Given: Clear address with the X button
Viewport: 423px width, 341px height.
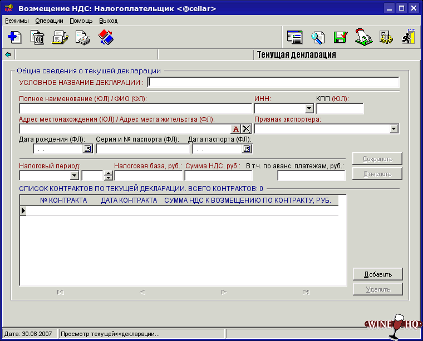Looking at the screenshot, I should tap(246, 129).
